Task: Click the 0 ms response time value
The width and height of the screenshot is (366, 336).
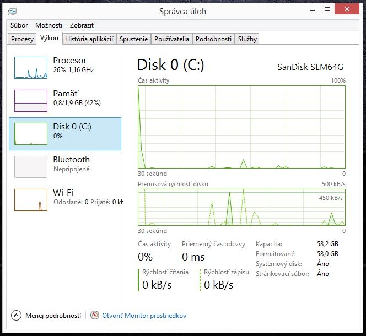Action: pos(193,257)
